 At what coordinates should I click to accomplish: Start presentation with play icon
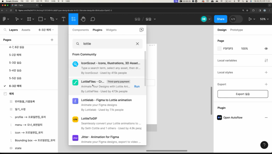click(x=250, y=19)
